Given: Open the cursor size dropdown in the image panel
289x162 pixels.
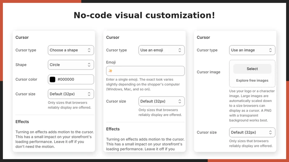Looking at the screenshot, I should pos(252,132).
